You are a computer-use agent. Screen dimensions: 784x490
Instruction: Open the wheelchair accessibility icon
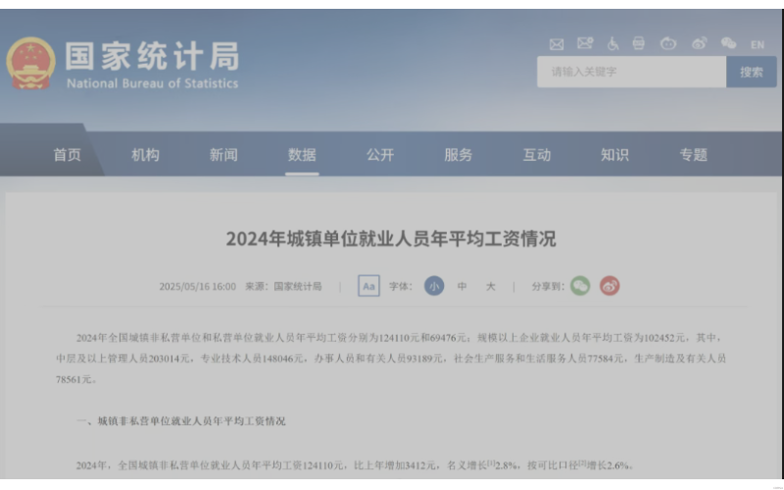tap(613, 44)
